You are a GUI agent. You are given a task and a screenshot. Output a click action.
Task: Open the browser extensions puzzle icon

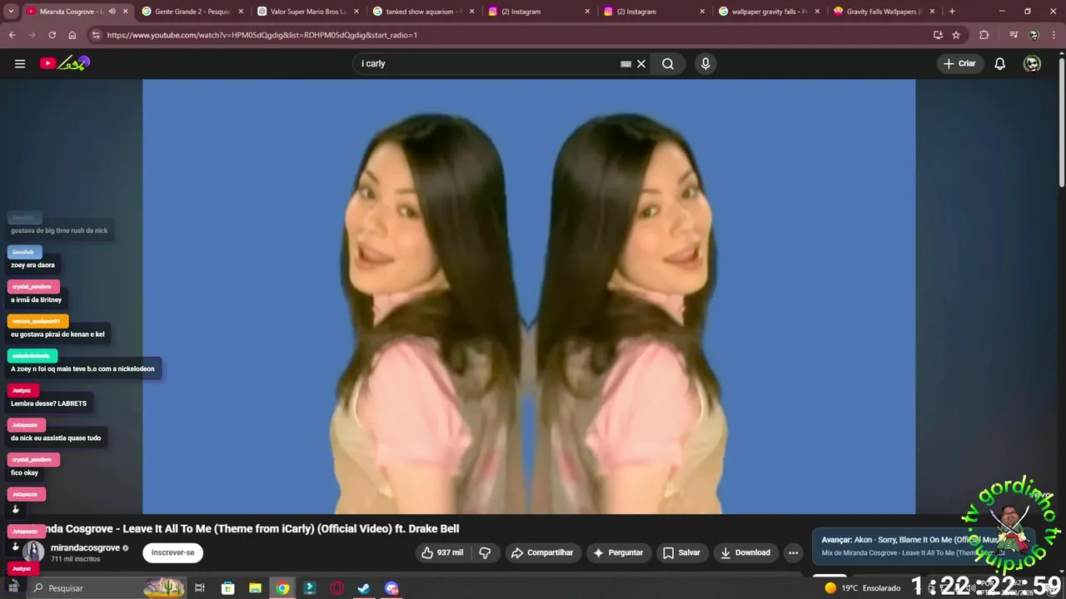pyautogui.click(x=984, y=35)
